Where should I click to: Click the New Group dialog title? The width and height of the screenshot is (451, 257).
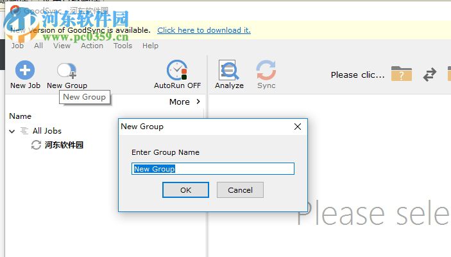(x=142, y=127)
